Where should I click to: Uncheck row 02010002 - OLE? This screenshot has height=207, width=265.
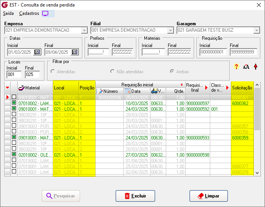click(14, 154)
